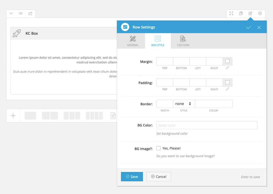This screenshot has height=194, width=273.
Task: Switch to the CSS Code tab
Action: click(x=183, y=41)
